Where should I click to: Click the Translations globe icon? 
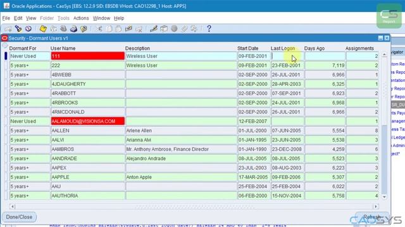pyautogui.click(x=174, y=28)
